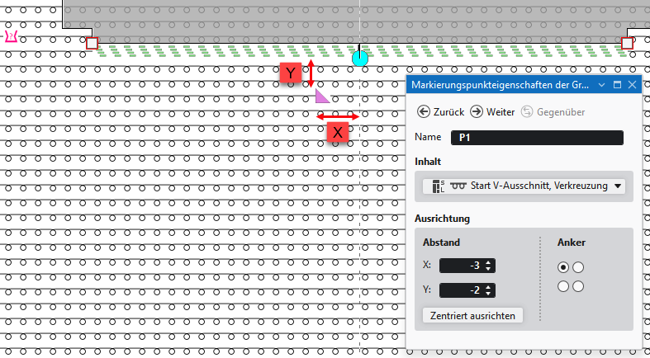The image size is (650, 358).
Task: Select the cyan circle marking point
Action: (x=359, y=59)
